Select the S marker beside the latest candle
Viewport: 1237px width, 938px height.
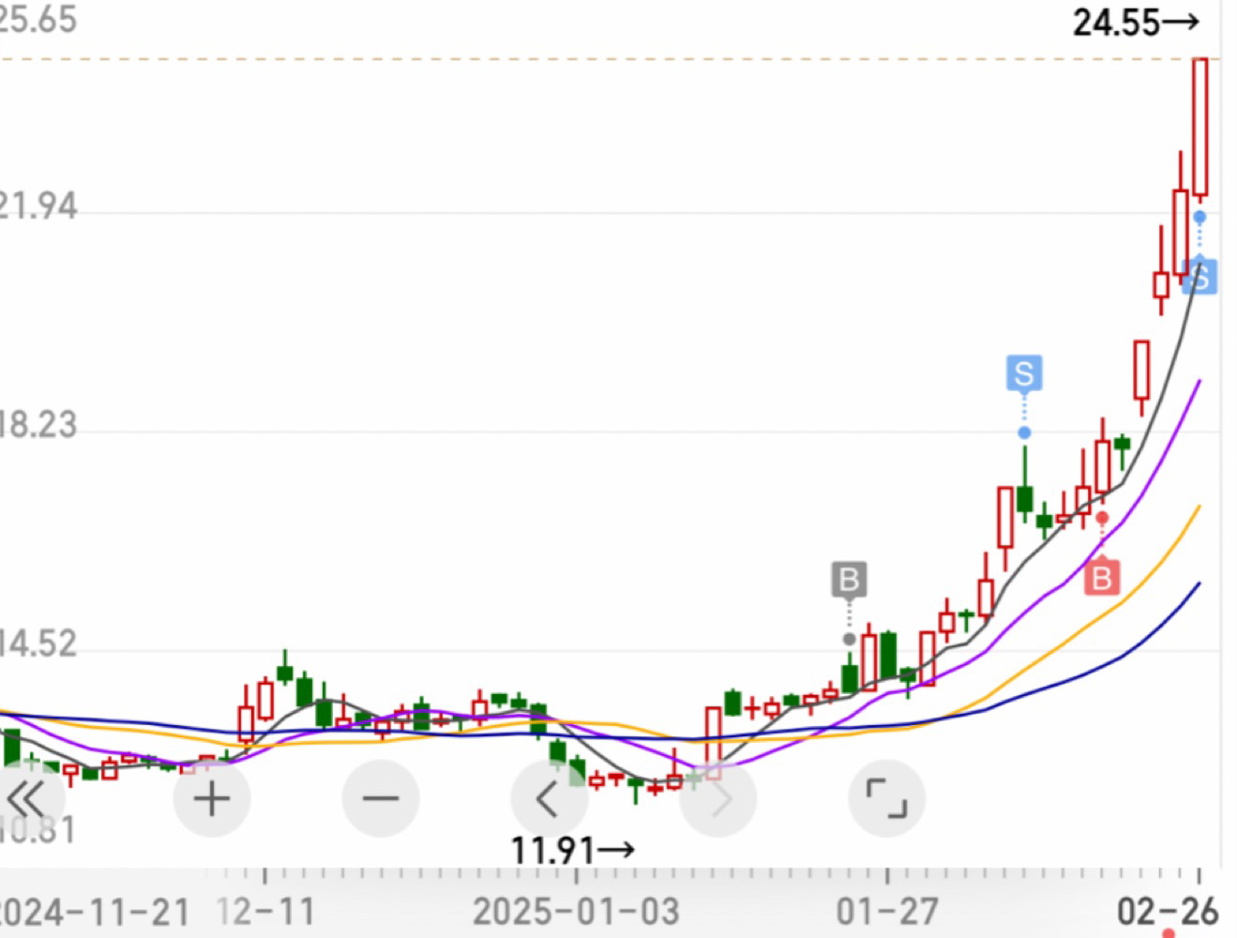1200,276
